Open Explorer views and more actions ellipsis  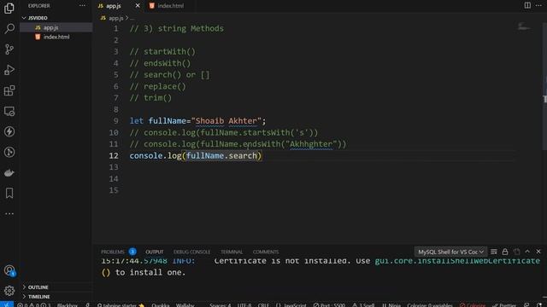[82, 6]
